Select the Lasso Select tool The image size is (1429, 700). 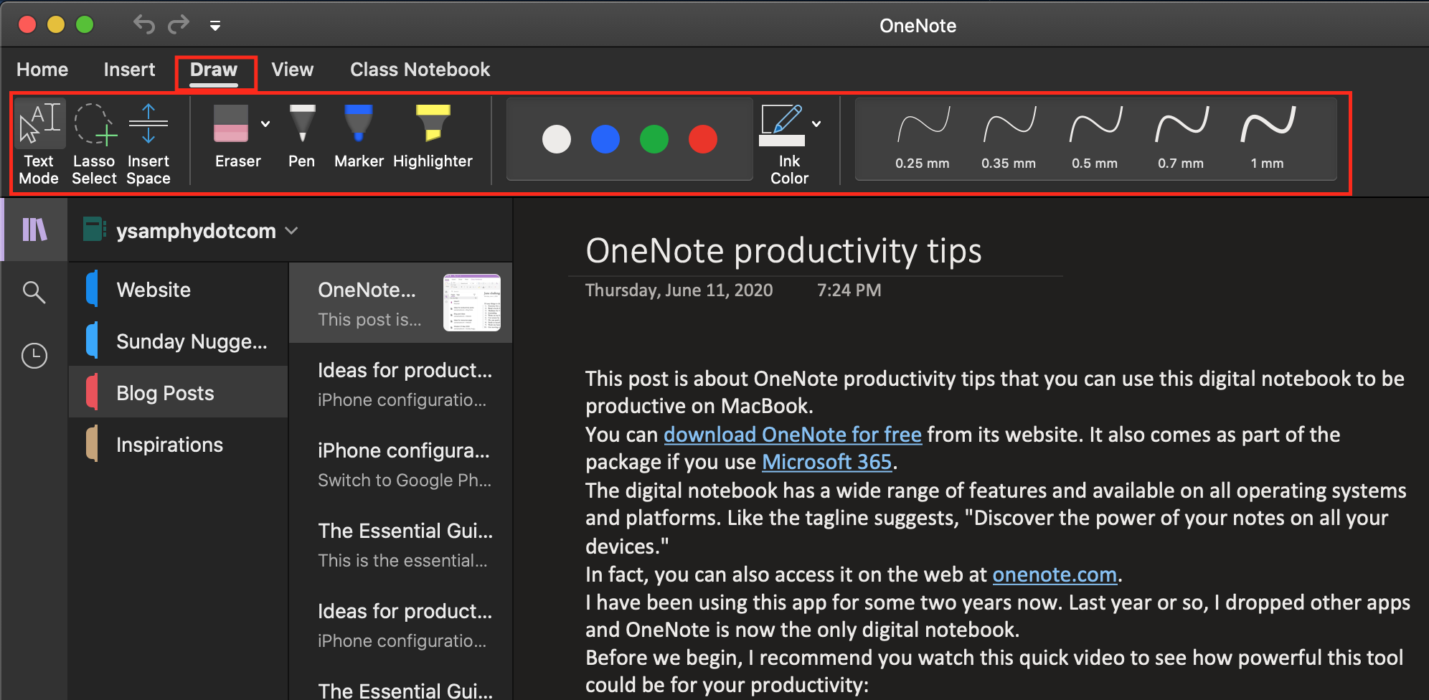pyautogui.click(x=94, y=143)
